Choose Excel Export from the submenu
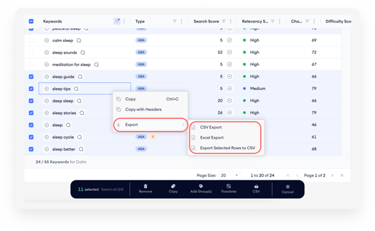 point(212,137)
